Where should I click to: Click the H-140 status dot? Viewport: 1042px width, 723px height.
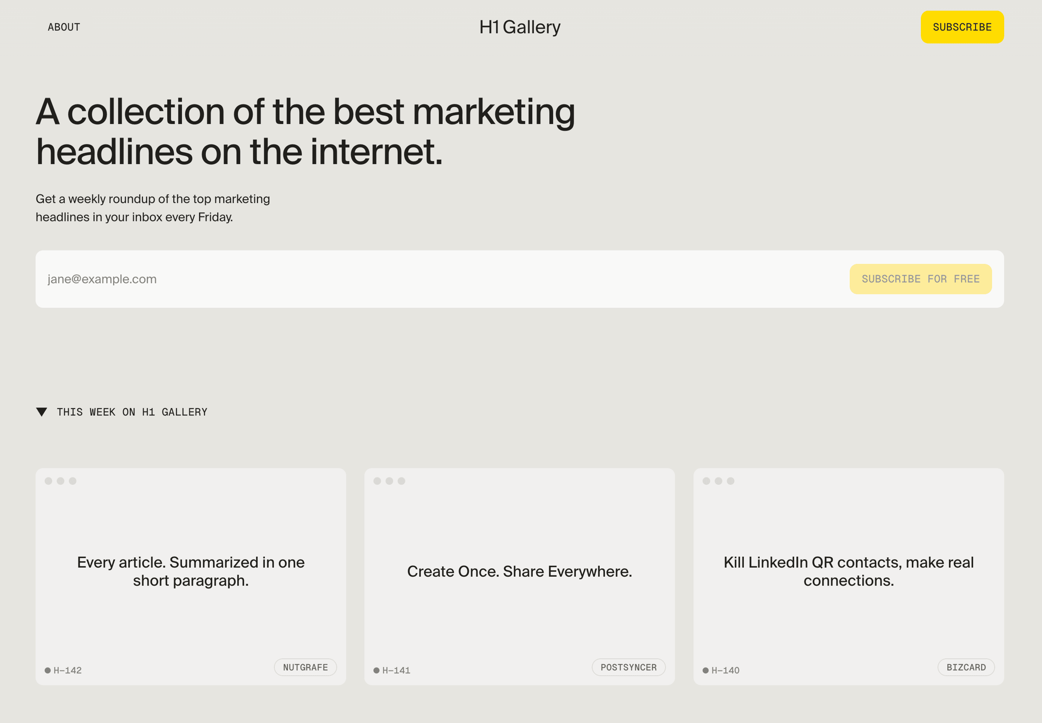[705, 670]
